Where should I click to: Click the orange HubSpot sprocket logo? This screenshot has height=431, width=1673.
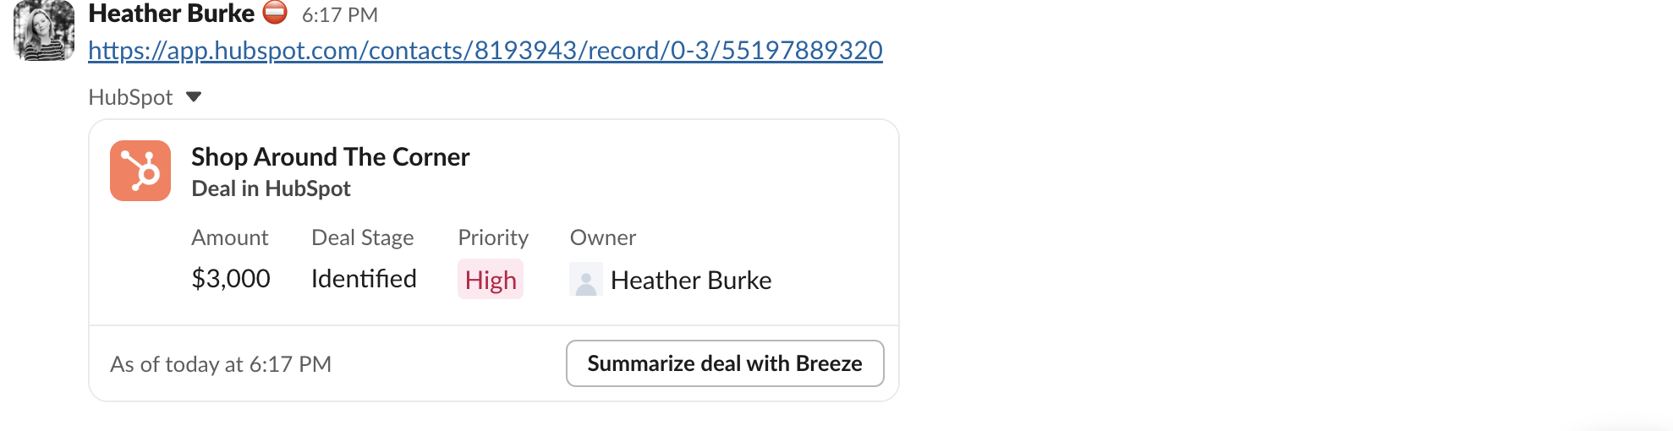tap(140, 171)
